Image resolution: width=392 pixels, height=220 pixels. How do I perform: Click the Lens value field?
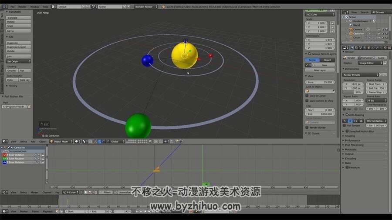[x=320, y=82]
